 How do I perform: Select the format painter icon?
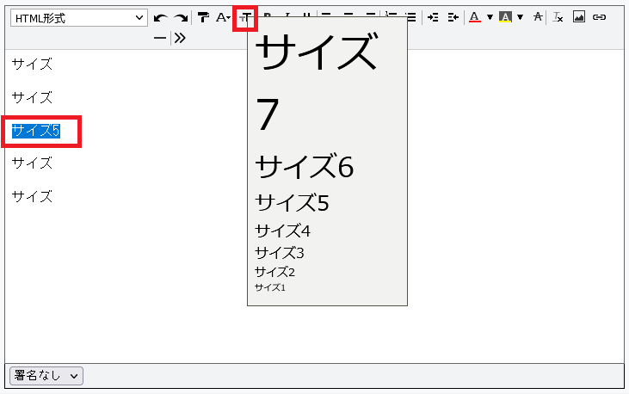coord(203,17)
